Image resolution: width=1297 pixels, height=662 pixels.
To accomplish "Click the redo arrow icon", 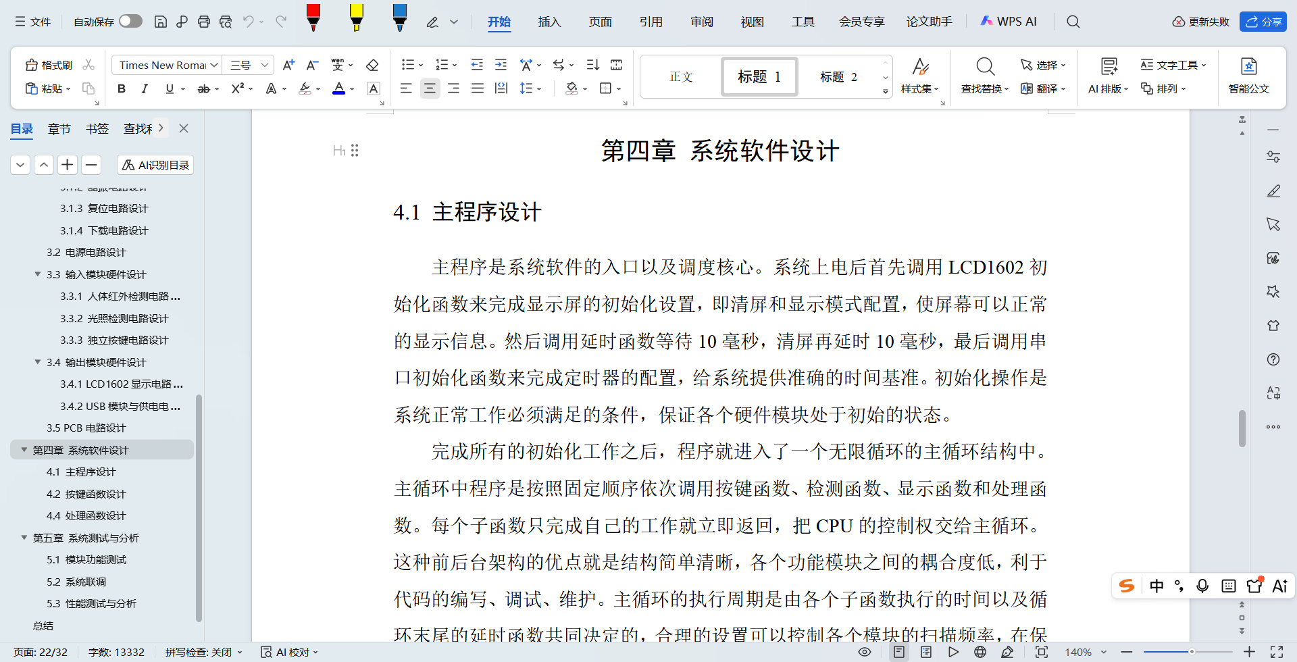I will [281, 22].
